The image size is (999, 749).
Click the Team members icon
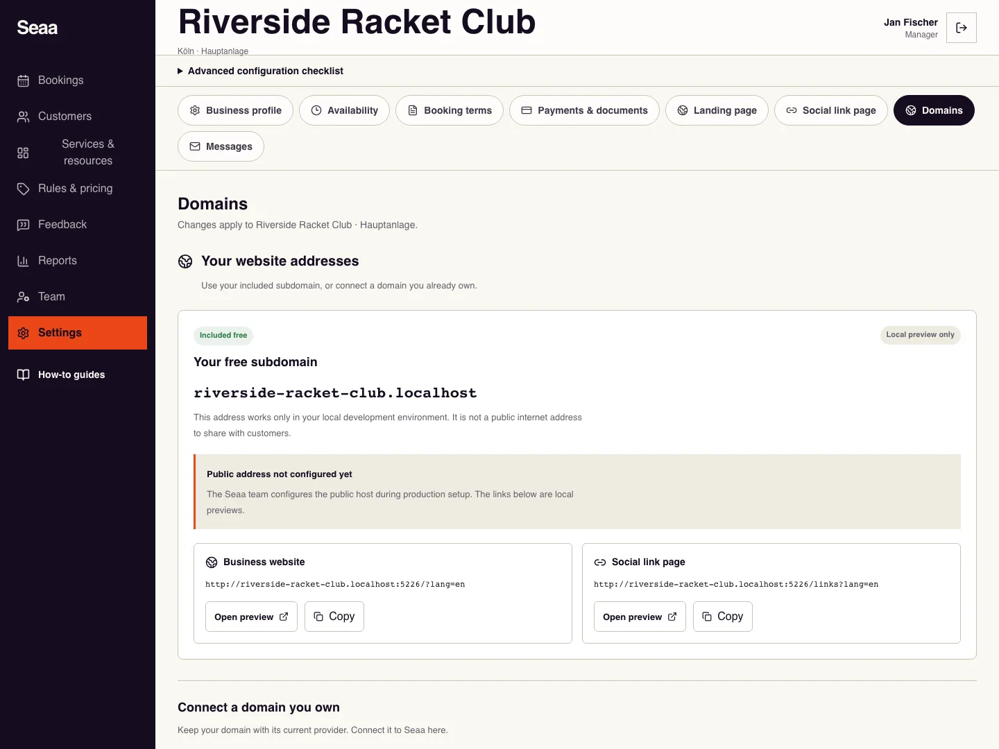[23, 297]
